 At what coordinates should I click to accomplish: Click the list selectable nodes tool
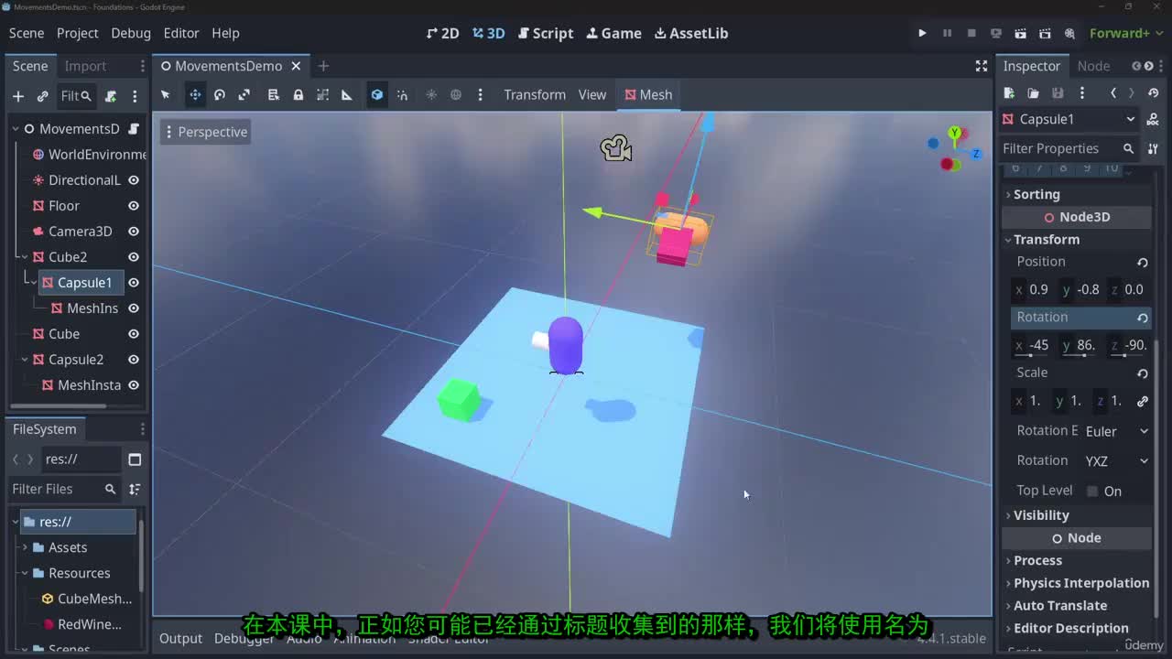273,94
